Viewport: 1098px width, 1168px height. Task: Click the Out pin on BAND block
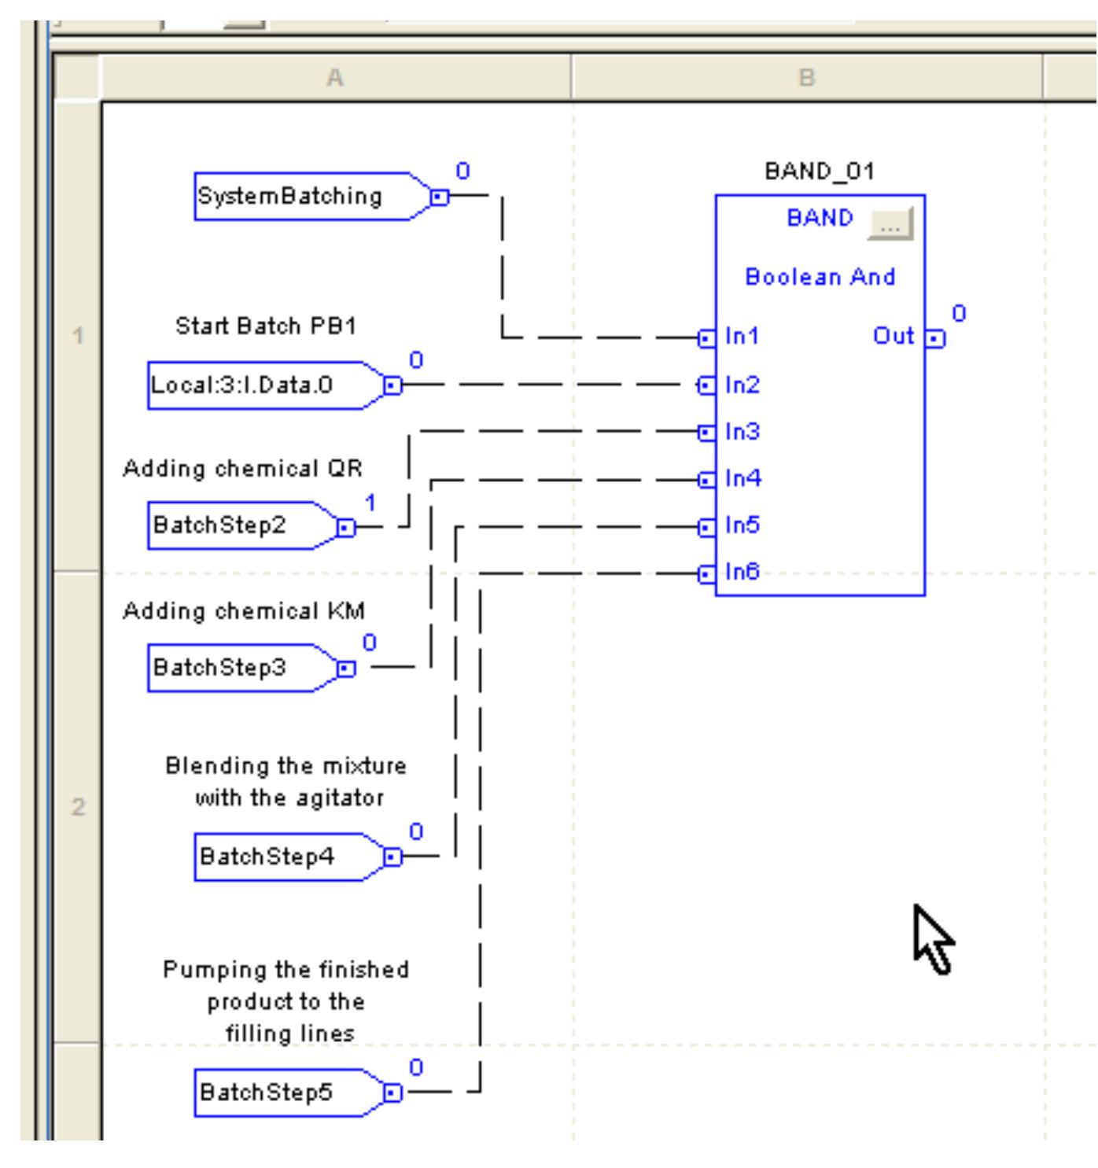coord(934,338)
